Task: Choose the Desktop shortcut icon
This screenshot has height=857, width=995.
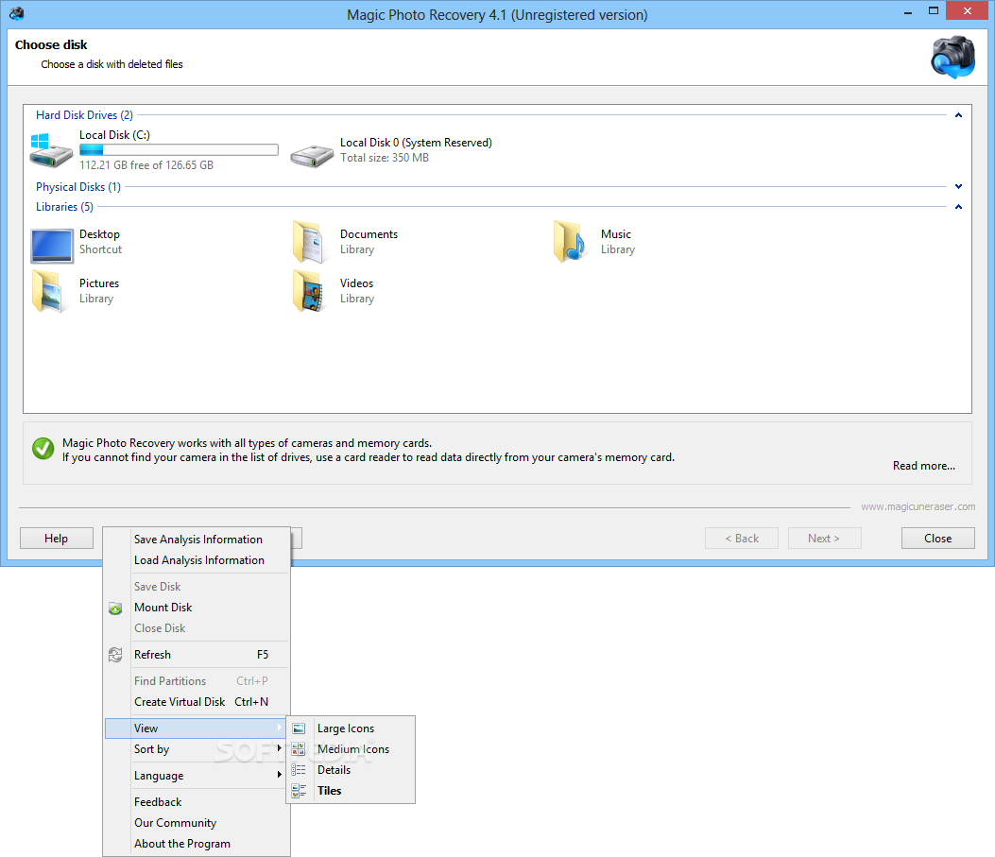Action: pyautogui.click(x=51, y=246)
